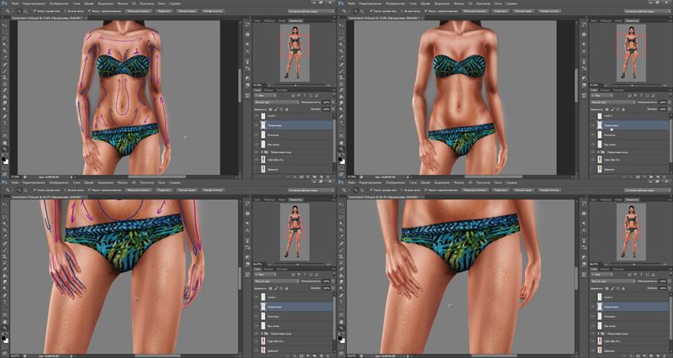Click background color swatch in clean torso window
Screen dimensions: 673x358
pos(344,162)
